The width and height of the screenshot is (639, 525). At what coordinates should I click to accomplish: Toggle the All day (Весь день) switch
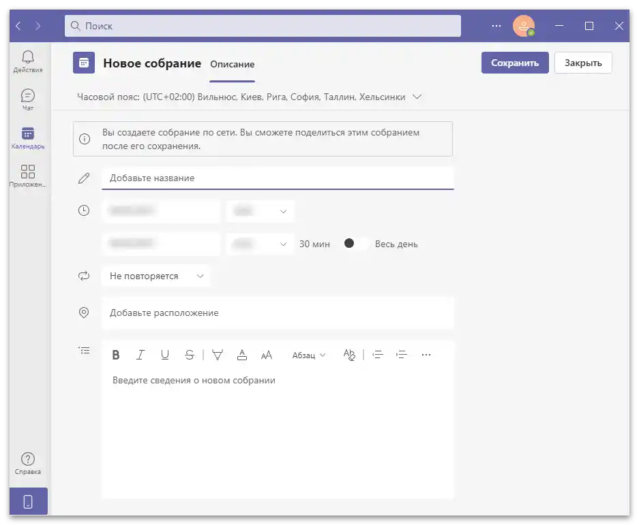point(356,243)
